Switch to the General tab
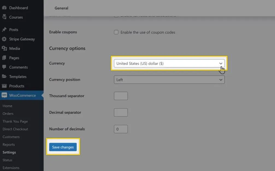The height and width of the screenshot is (171, 275). click(x=61, y=8)
